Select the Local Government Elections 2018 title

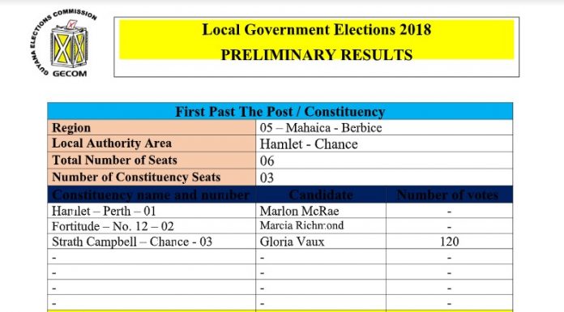tap(317, 29)
